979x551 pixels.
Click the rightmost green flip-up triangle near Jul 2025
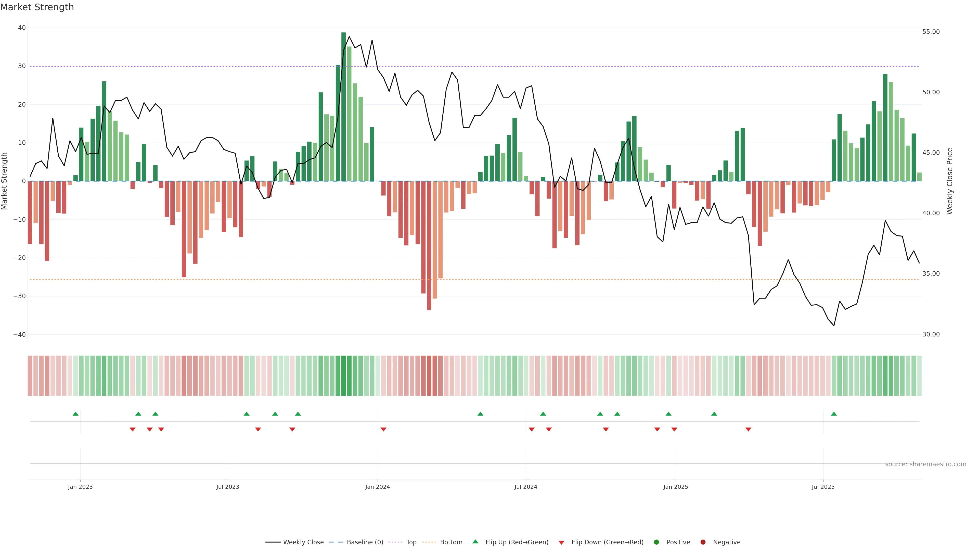click(834, 414)
